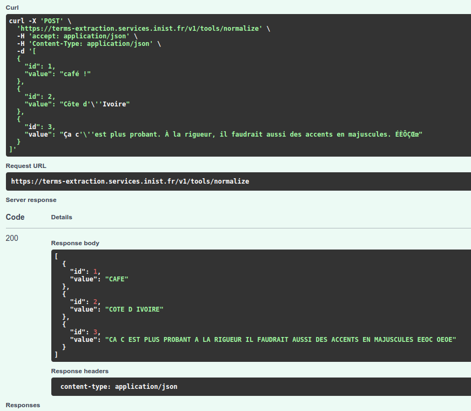Click the "Ça c'est plus probant" request value

tap(241, 134)
